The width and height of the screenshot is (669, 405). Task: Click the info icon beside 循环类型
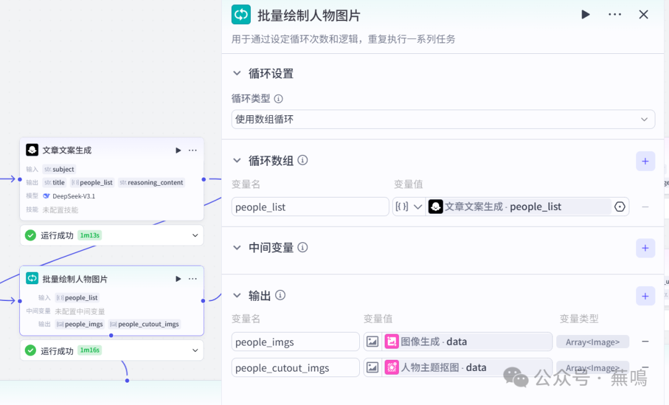(x=279, y=99)
